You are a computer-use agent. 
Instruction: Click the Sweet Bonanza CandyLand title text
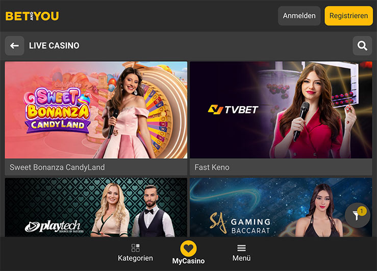pos(57,167)
